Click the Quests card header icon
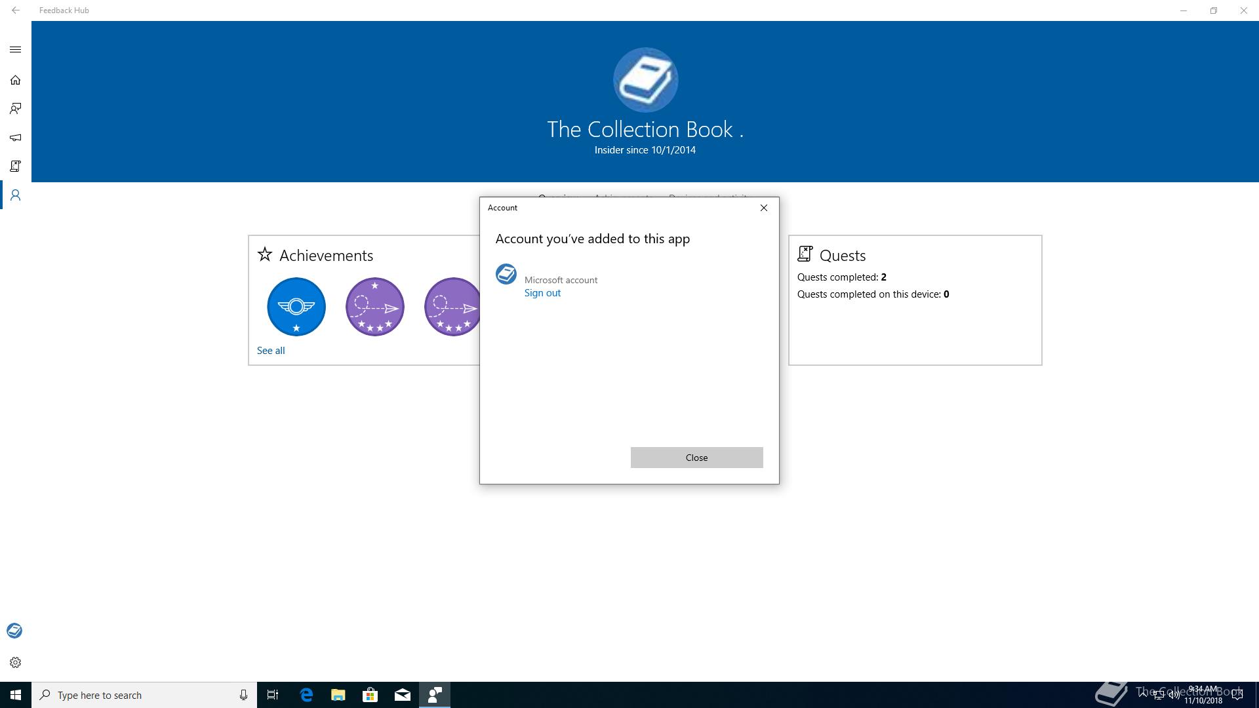The height and width of the screenshot is (708, 1259). click(805, 254)
